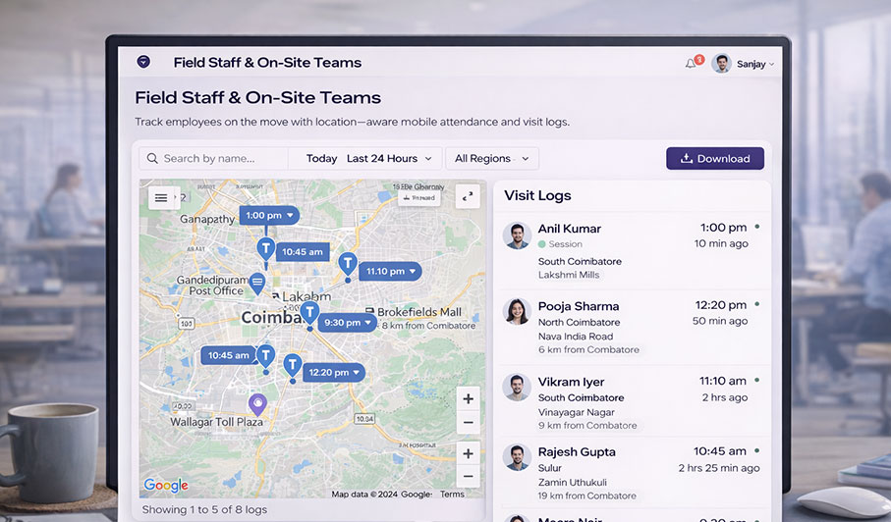Zoom out with lower minus button
The height and width of the screenshot is (522, 891).
469,476
